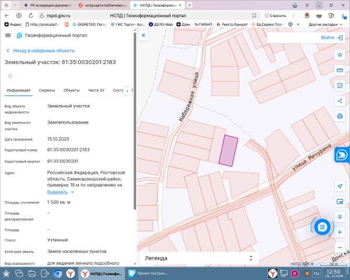
Task: Close the НСПД Геоинформационный портал browser tab
Action: [x=180, y=5]
